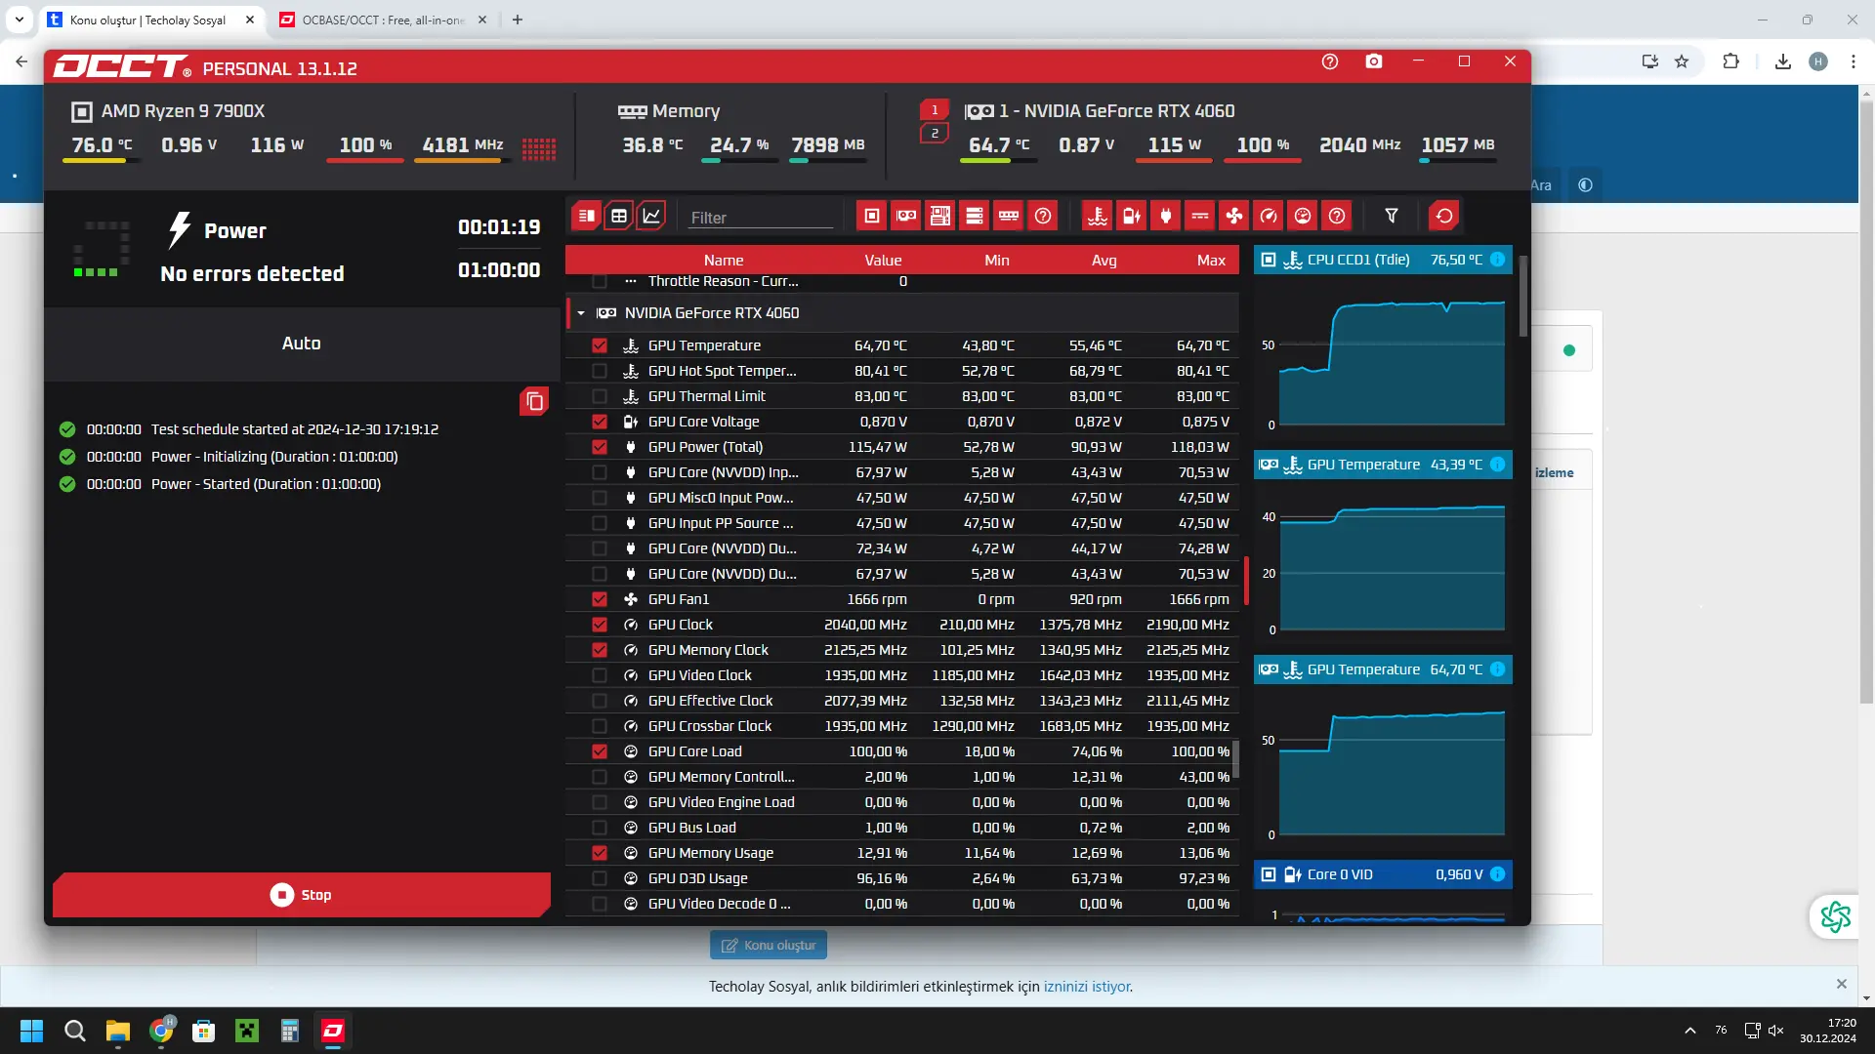
Task: Show current sensors filter button
Action: tap(1200, 216)
